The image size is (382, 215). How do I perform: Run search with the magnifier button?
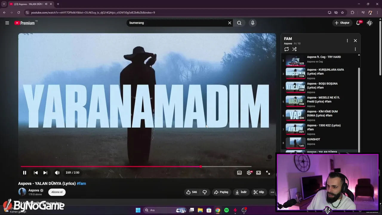239,23
